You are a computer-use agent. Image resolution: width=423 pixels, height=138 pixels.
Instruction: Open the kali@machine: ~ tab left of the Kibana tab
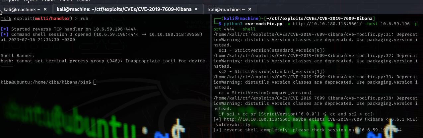(22, 9)
